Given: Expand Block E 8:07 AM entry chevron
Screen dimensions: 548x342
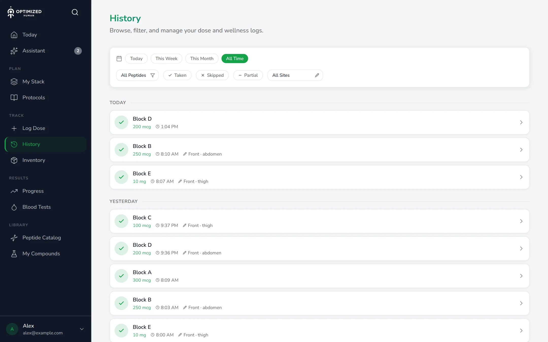Looking at the screenshot, I should click(x=521, y=177).
